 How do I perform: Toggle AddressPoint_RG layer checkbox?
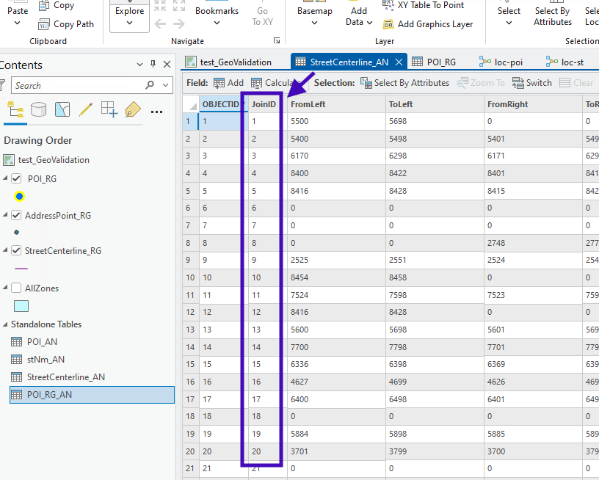[x=16, y=216]
